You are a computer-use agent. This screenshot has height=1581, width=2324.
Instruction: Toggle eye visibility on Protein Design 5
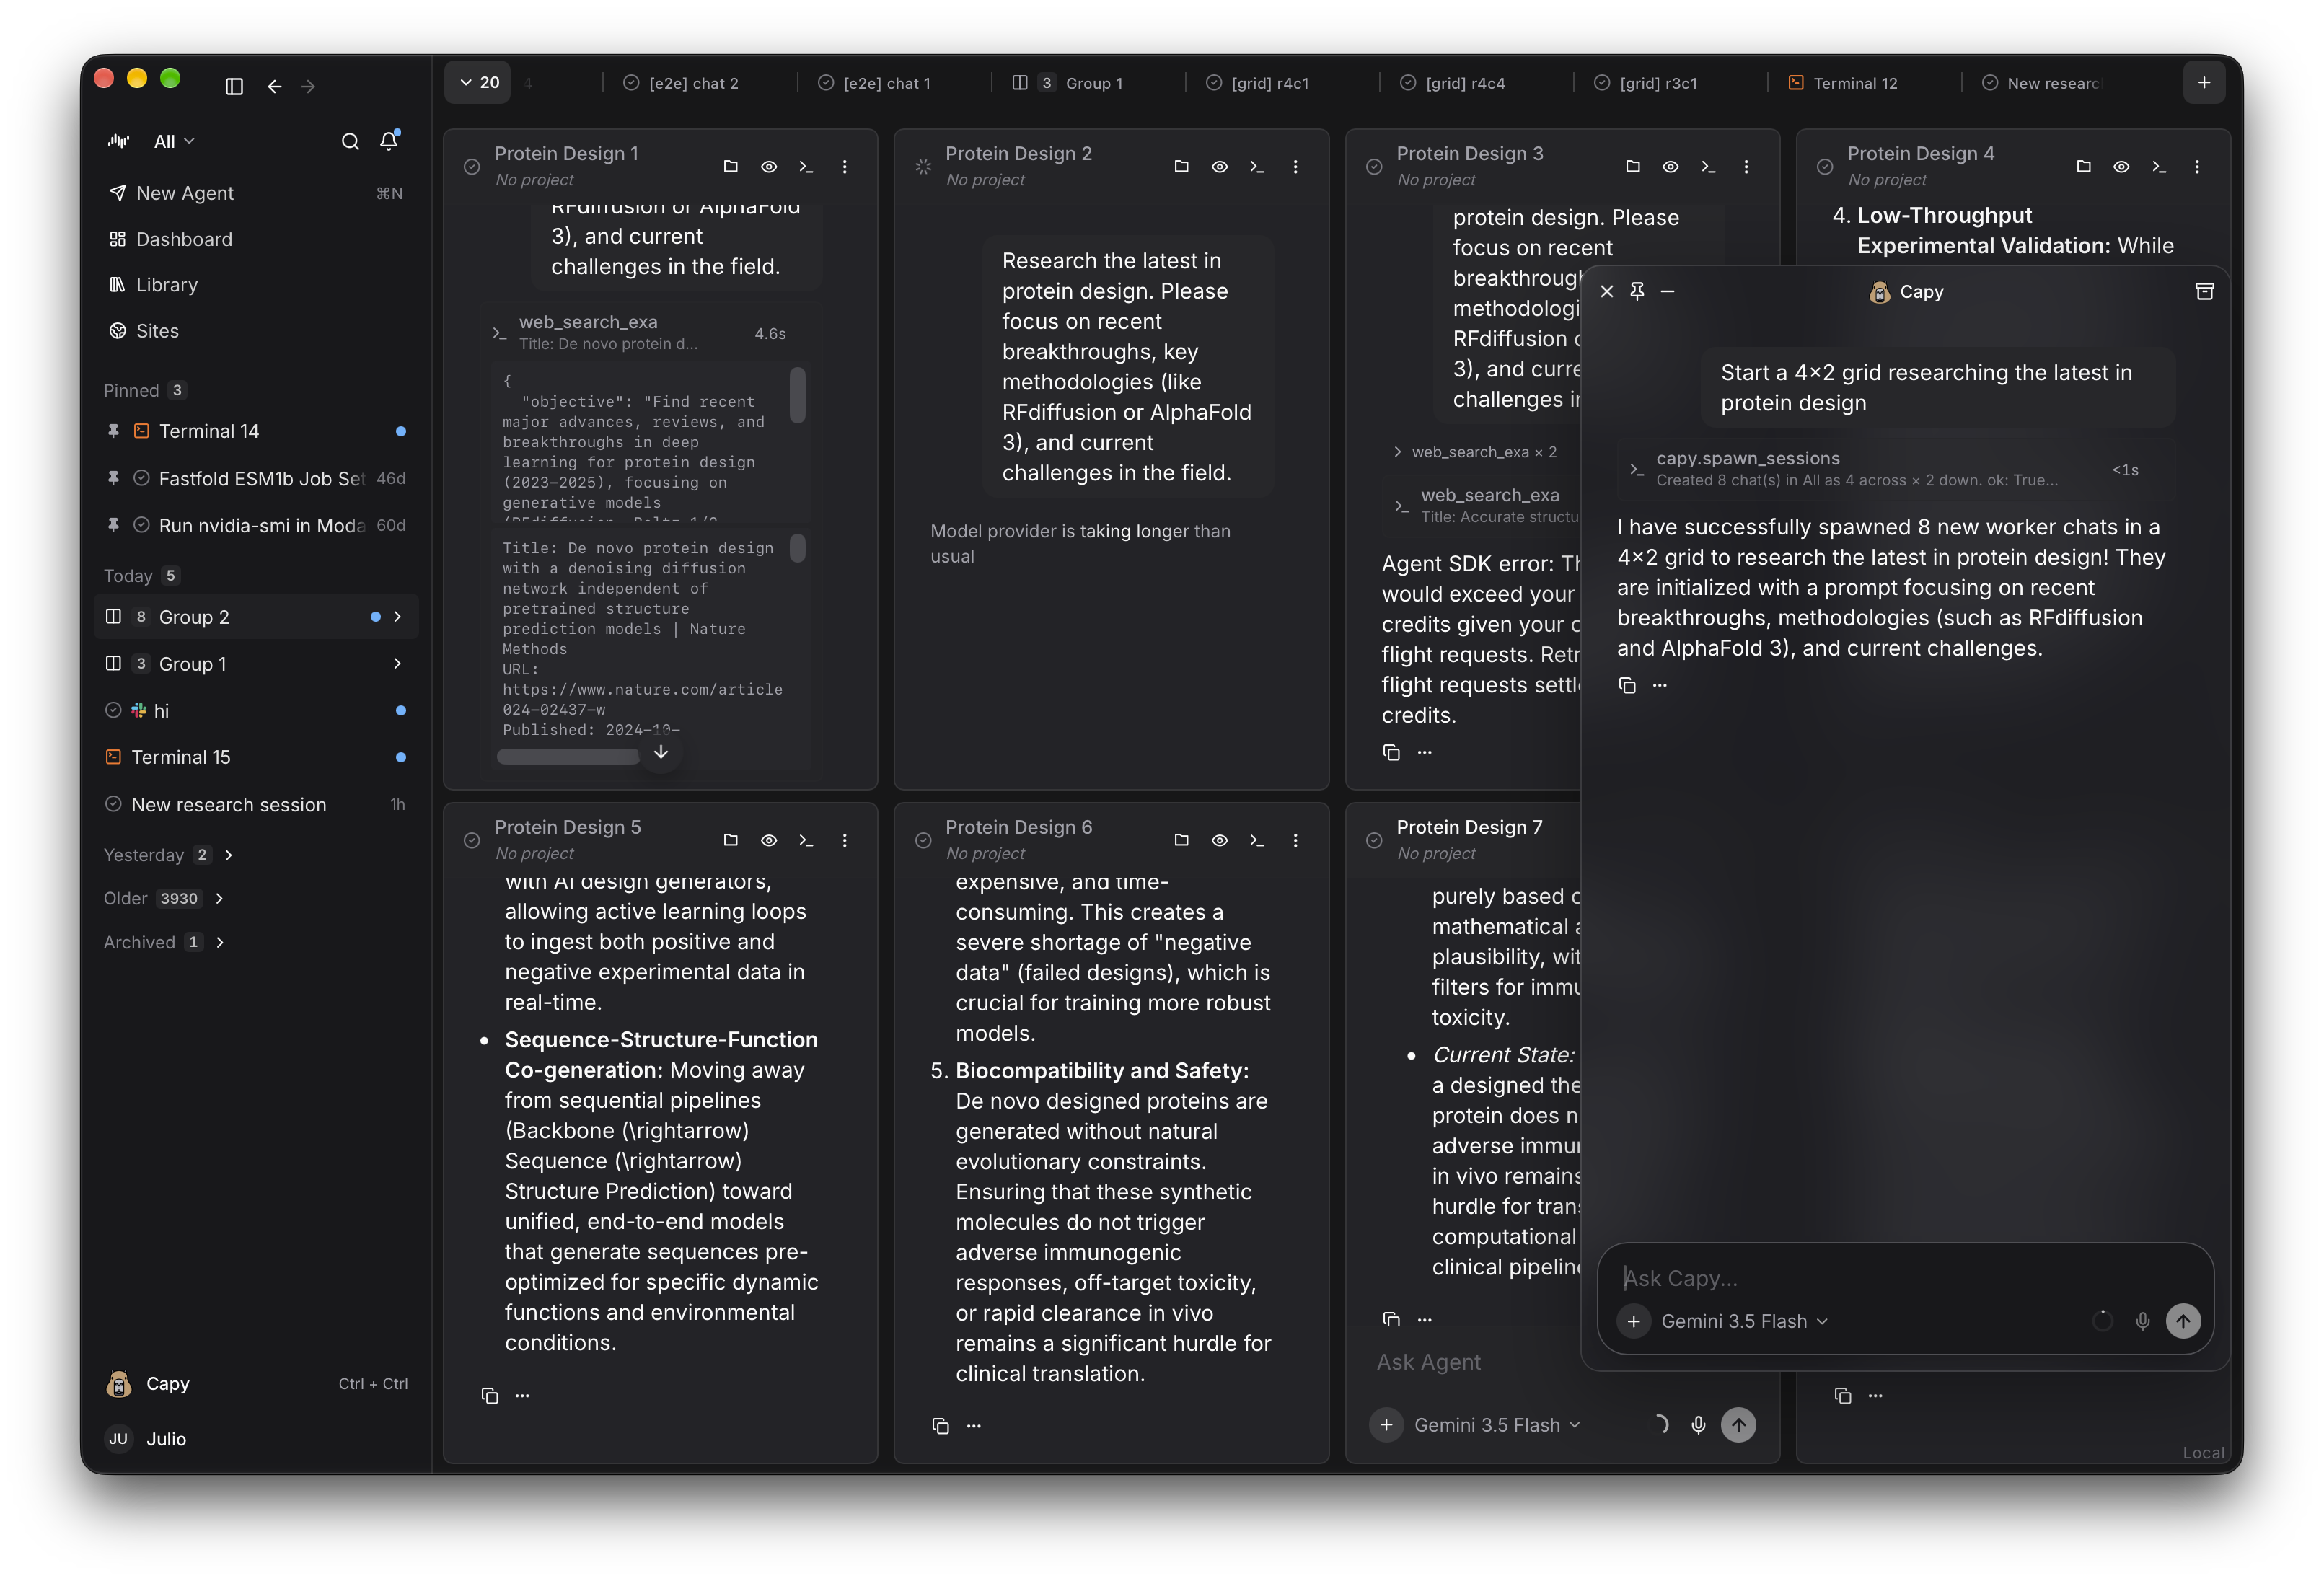pyautogui.click(x=769, y=840)
